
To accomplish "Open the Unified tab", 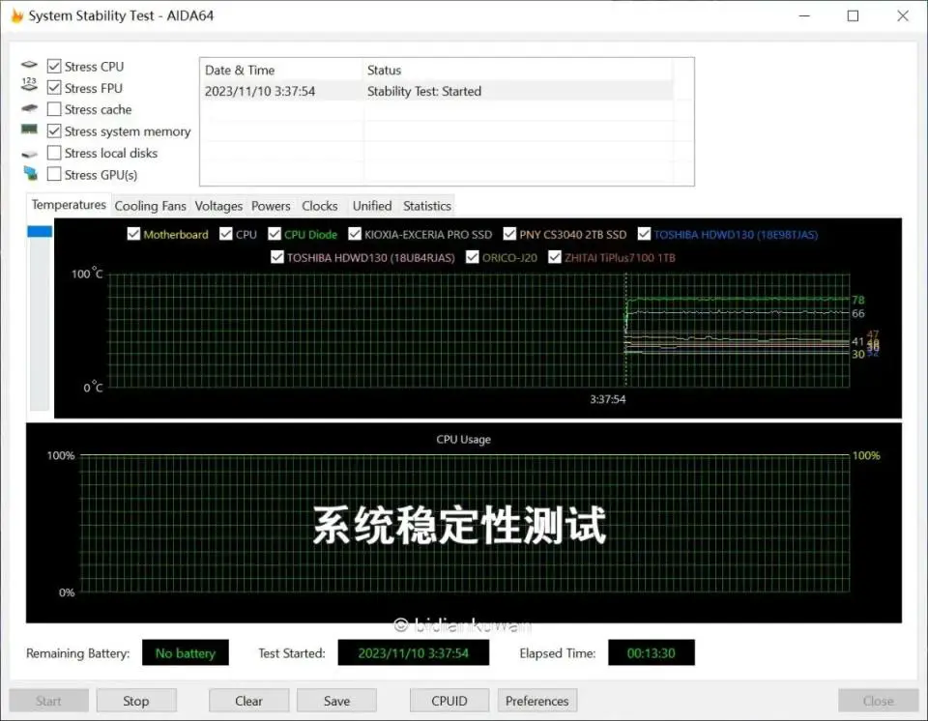I will tap(372, 206).
